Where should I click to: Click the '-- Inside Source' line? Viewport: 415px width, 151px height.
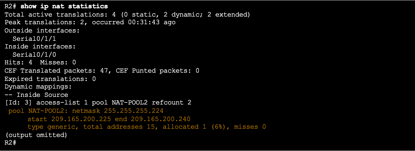[x=36, y=95]
